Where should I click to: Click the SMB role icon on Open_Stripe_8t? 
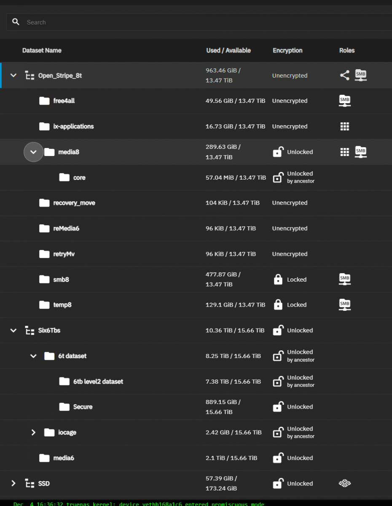click(361, 75)
